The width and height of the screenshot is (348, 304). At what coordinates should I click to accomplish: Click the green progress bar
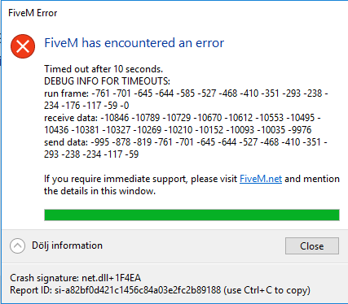(192, 215)
